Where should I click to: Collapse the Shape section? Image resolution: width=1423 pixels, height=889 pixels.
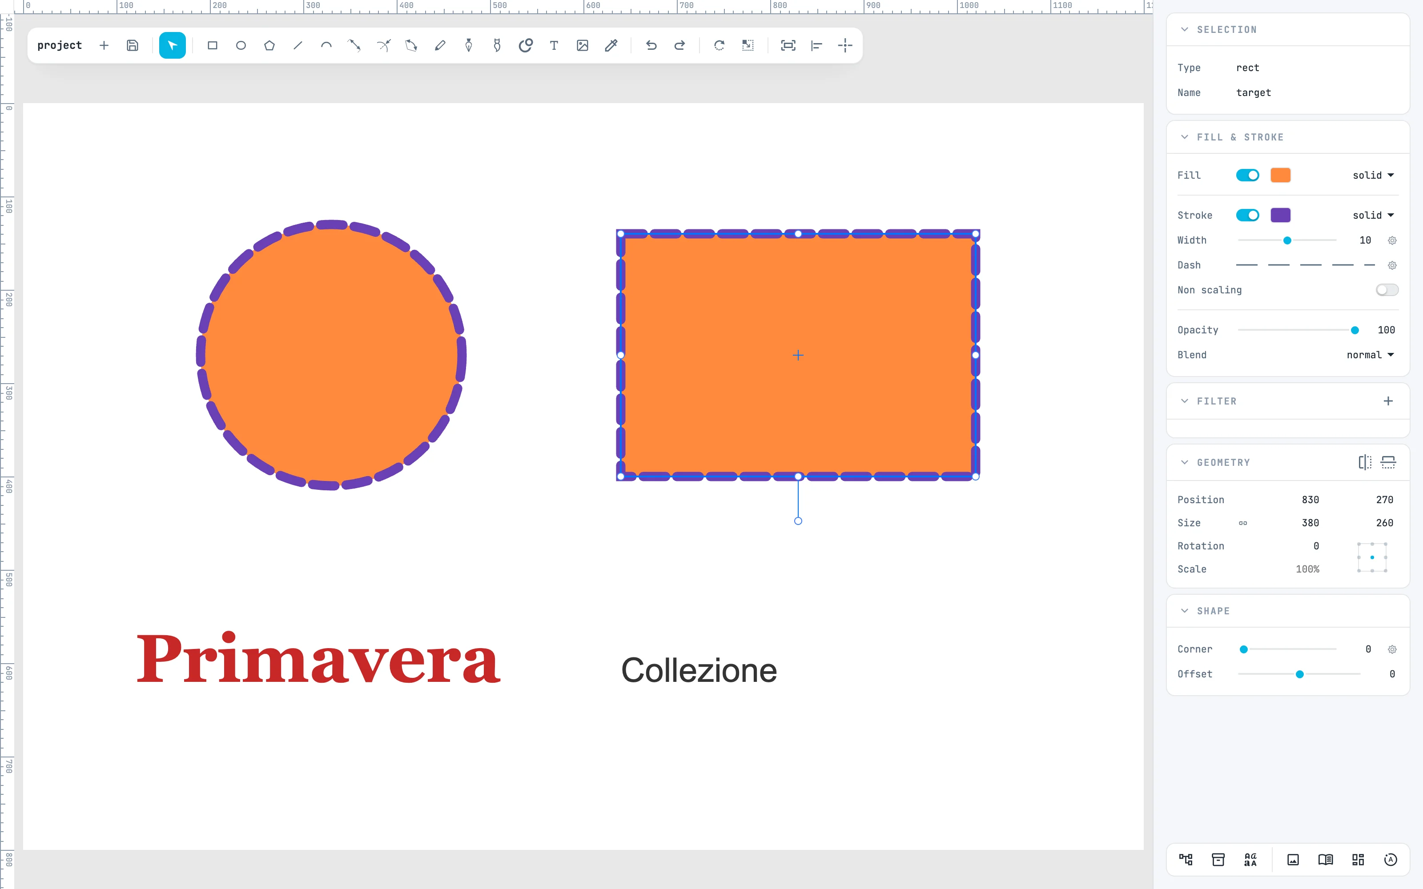[x=1184, y=611]
